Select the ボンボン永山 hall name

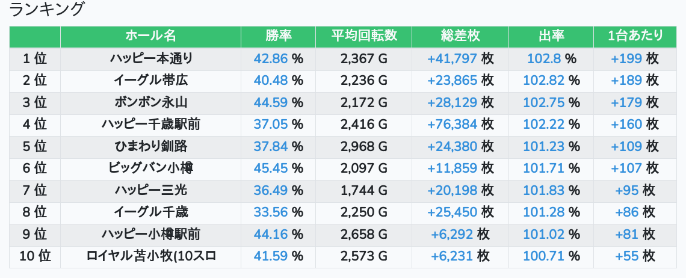151,102
